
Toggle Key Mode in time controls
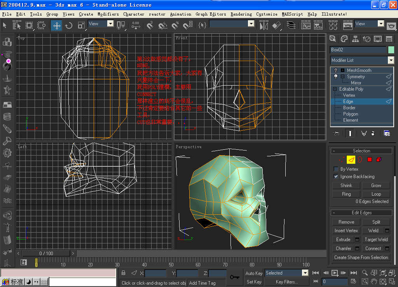(x=316, y=281)
